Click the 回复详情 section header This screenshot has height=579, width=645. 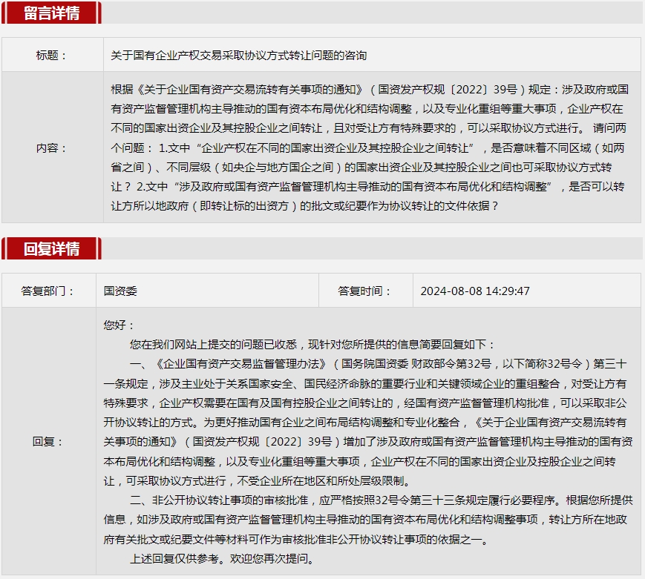51,248
